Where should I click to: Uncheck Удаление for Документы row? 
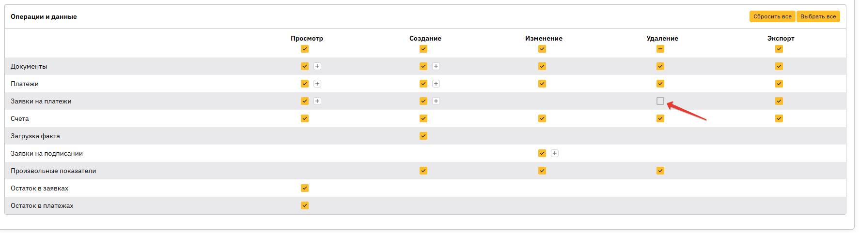[x=660, y=66]
